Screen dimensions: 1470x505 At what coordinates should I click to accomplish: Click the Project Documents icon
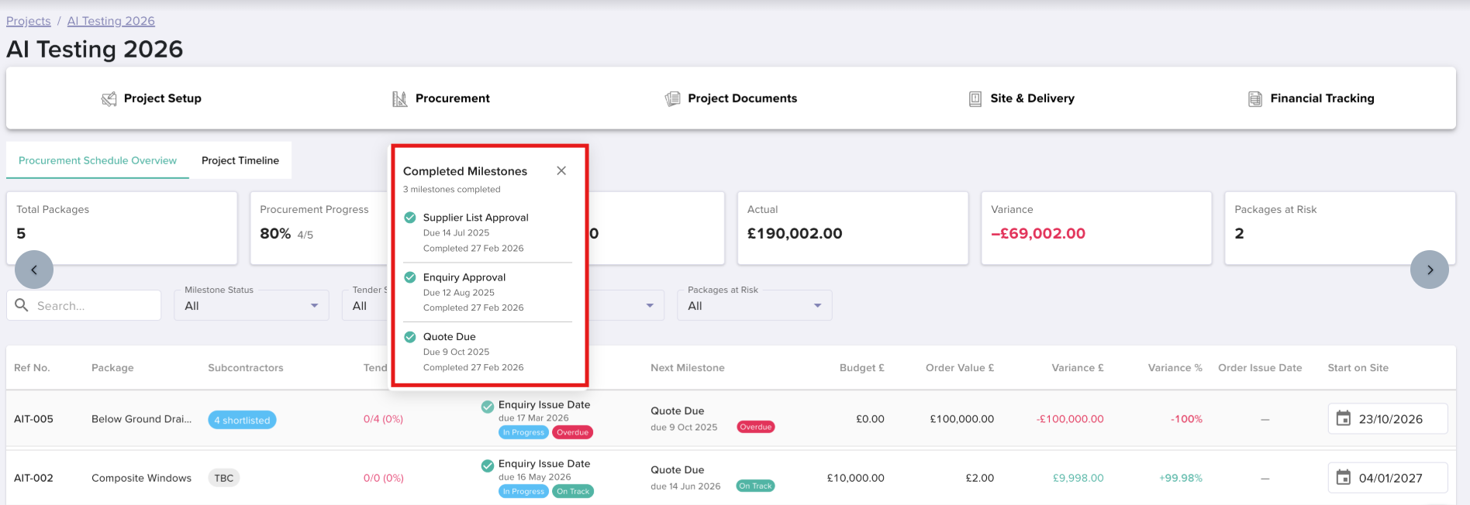[x=672, y=99]
